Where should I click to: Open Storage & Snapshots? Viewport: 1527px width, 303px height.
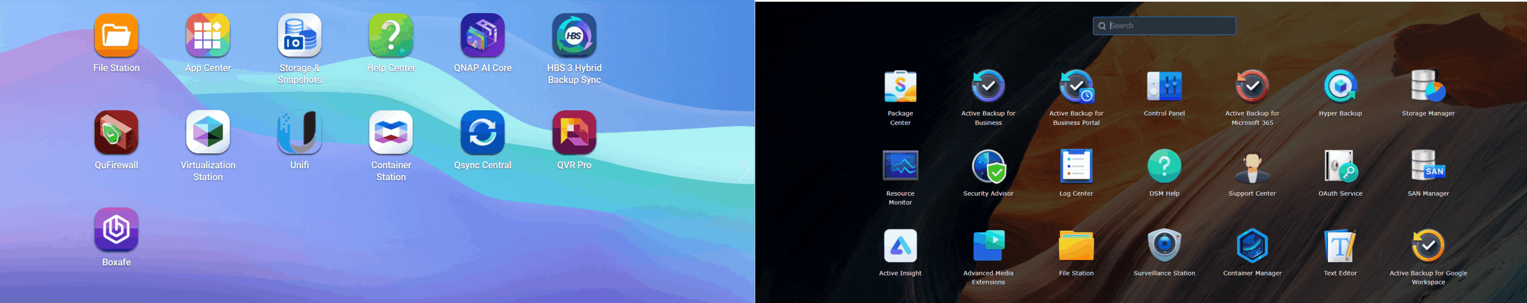tap(299, 35)
